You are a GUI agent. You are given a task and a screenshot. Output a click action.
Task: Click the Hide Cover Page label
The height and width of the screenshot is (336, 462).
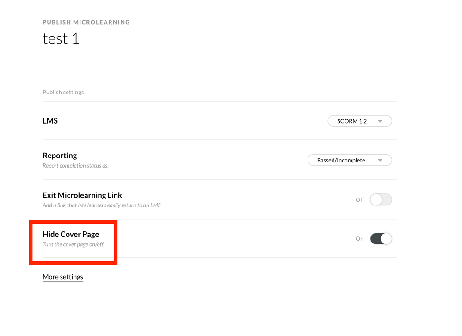pos(71,234)
